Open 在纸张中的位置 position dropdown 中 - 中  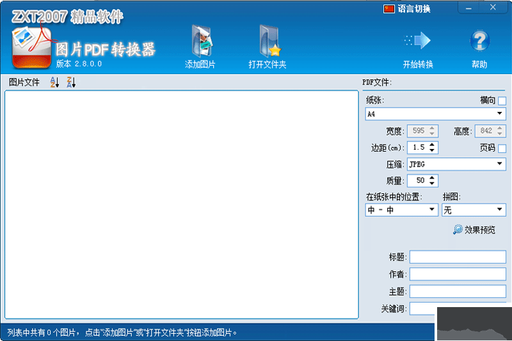tap(401, 210)
